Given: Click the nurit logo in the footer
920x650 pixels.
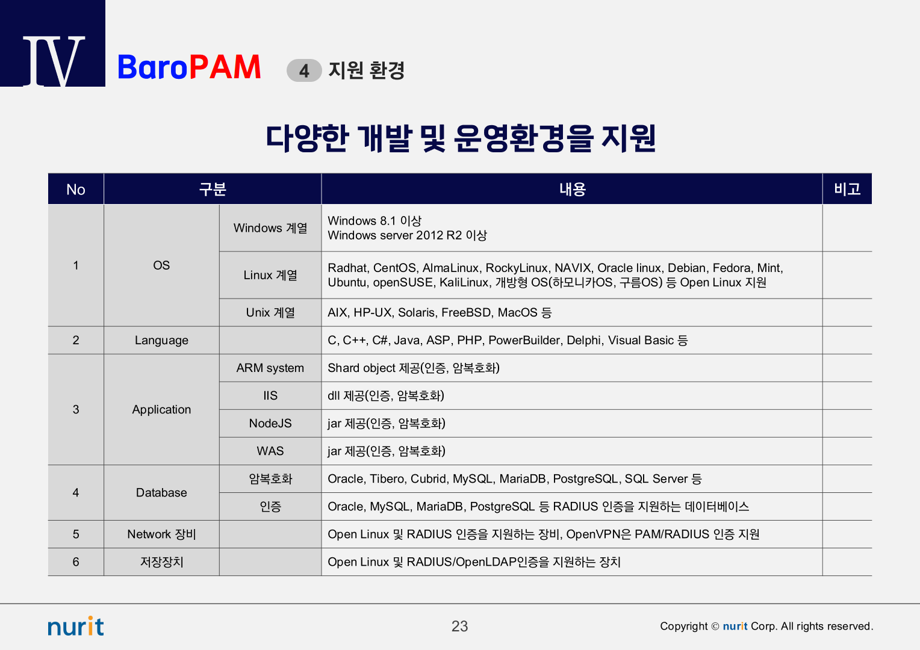Looking at the screenshot, I should pyautogui.click(x=76, y=626).
